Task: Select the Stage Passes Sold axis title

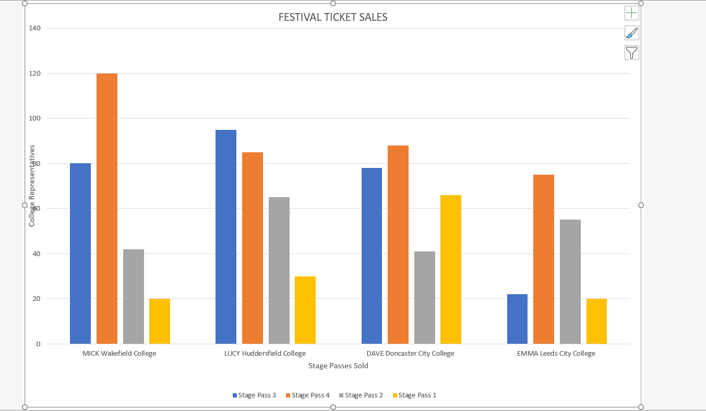Action: point(338,366)
